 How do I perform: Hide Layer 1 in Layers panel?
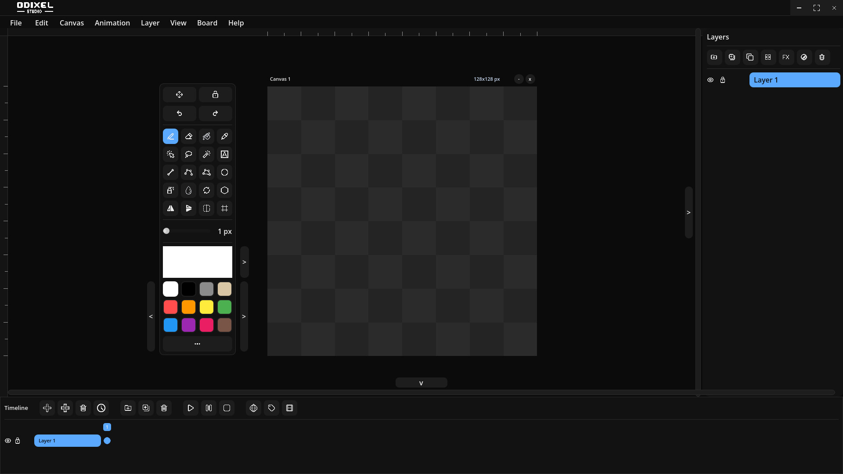tap(710, 80)
